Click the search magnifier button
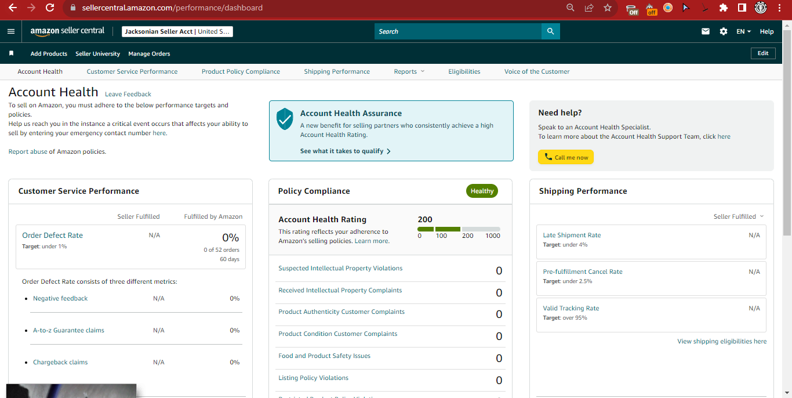This screenshot has width=792, height=398. (x=550, y=31)
